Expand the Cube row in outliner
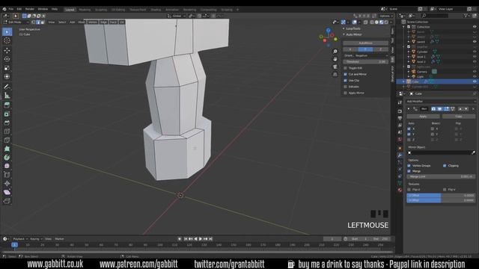479x269 pixels. click(404, 81)
